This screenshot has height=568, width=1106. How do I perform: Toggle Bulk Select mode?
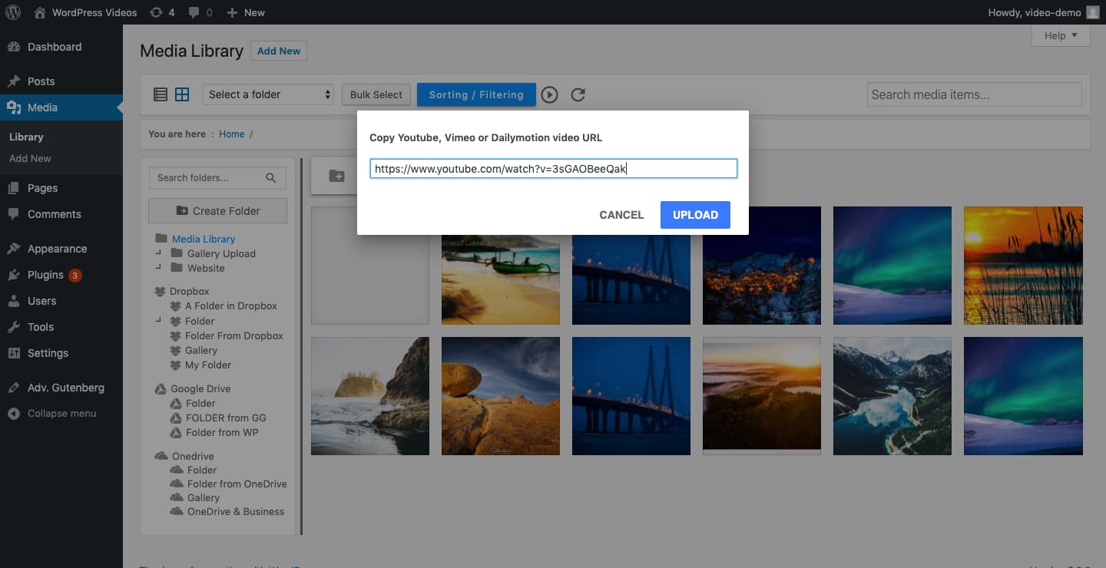pos(376,94)
